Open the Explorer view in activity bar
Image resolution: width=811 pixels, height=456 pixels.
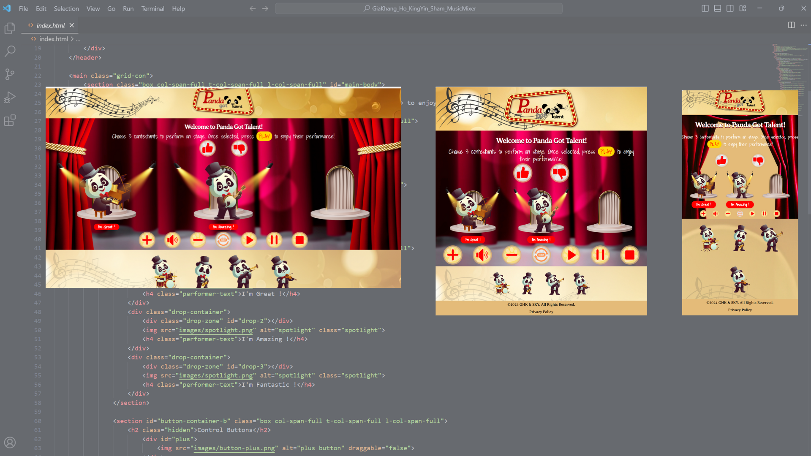point(10,28)
